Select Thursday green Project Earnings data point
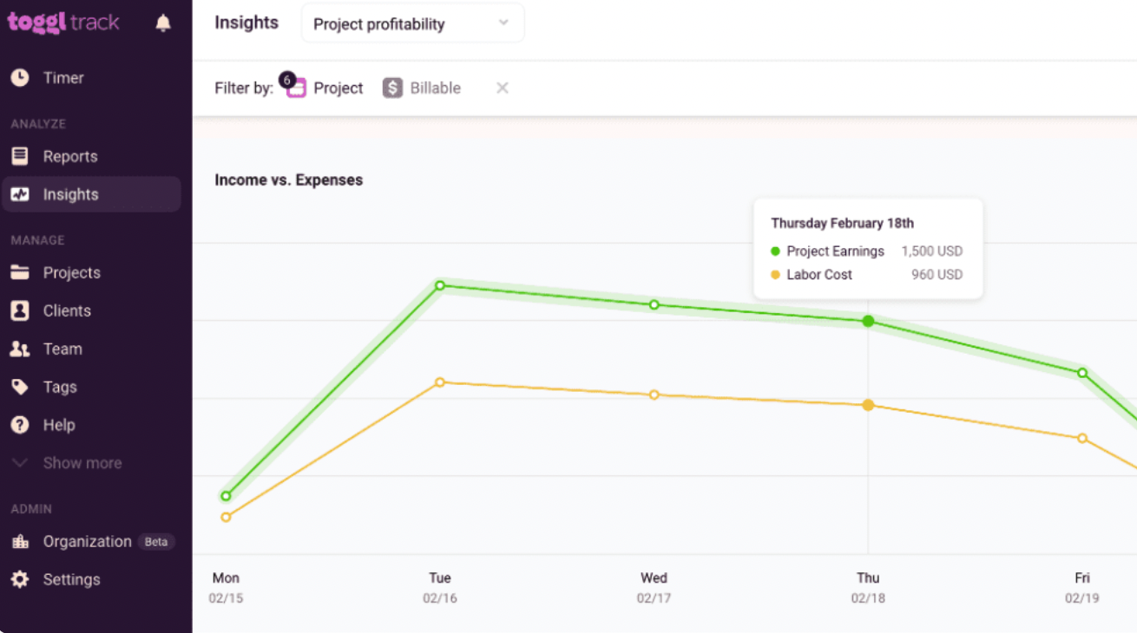Image resolution: width=1137 pixels, height=633 pixels. [x=868, y=321]
